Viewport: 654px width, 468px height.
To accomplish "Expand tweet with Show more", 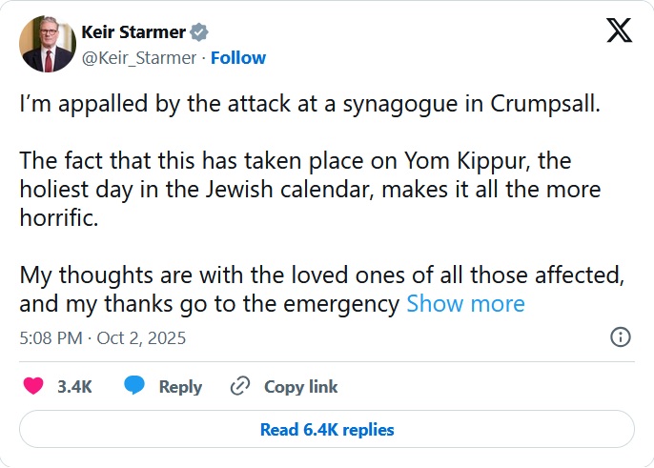I will (x=465, y=304).
